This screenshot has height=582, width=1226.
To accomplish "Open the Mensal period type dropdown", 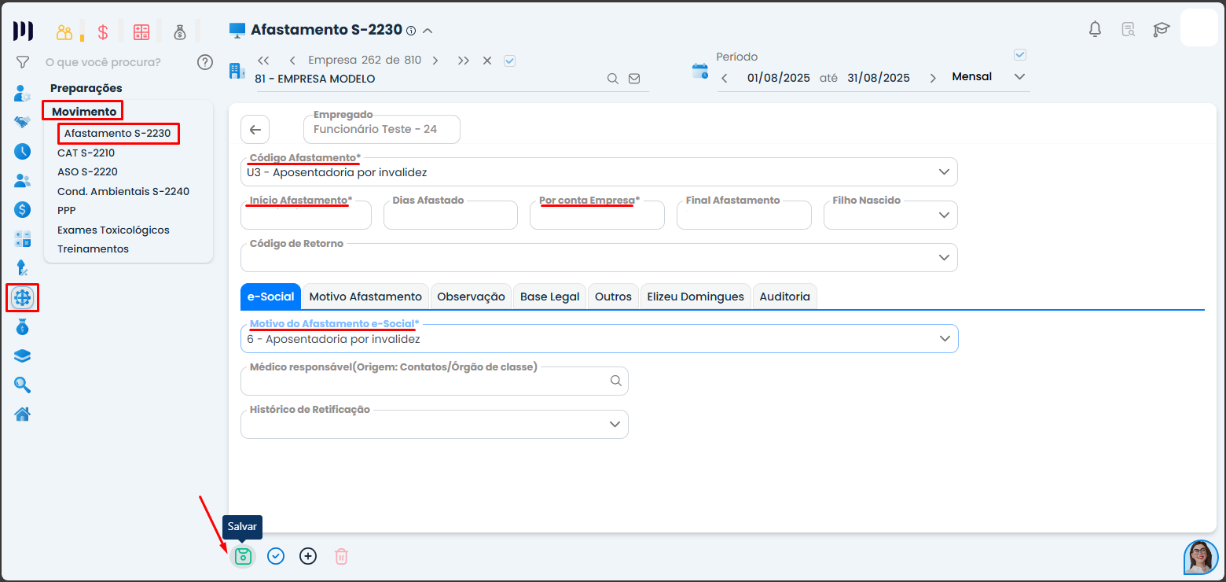I will pos(1019,77).
